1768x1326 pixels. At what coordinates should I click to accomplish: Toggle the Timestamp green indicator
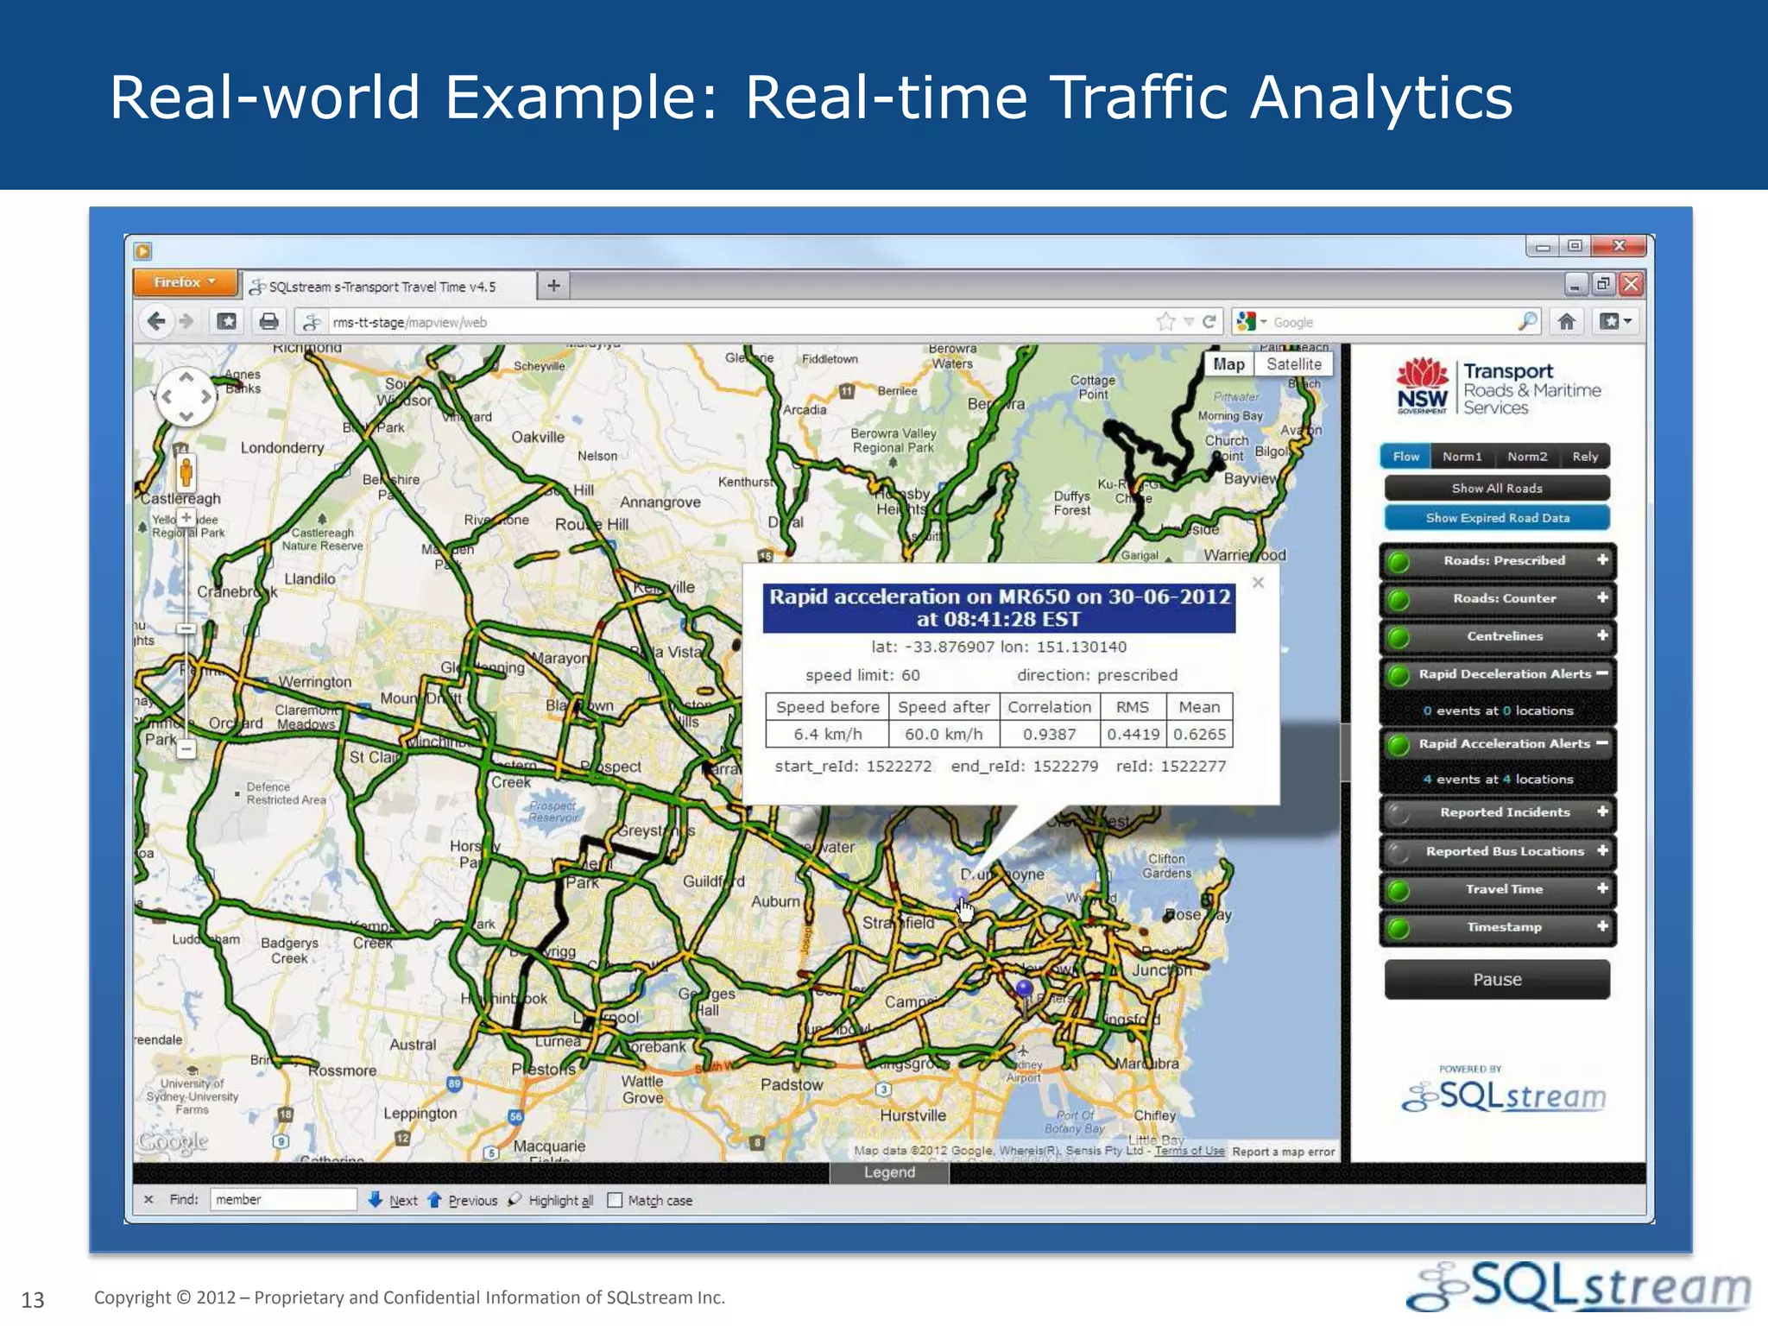[x=1399, y=928]
